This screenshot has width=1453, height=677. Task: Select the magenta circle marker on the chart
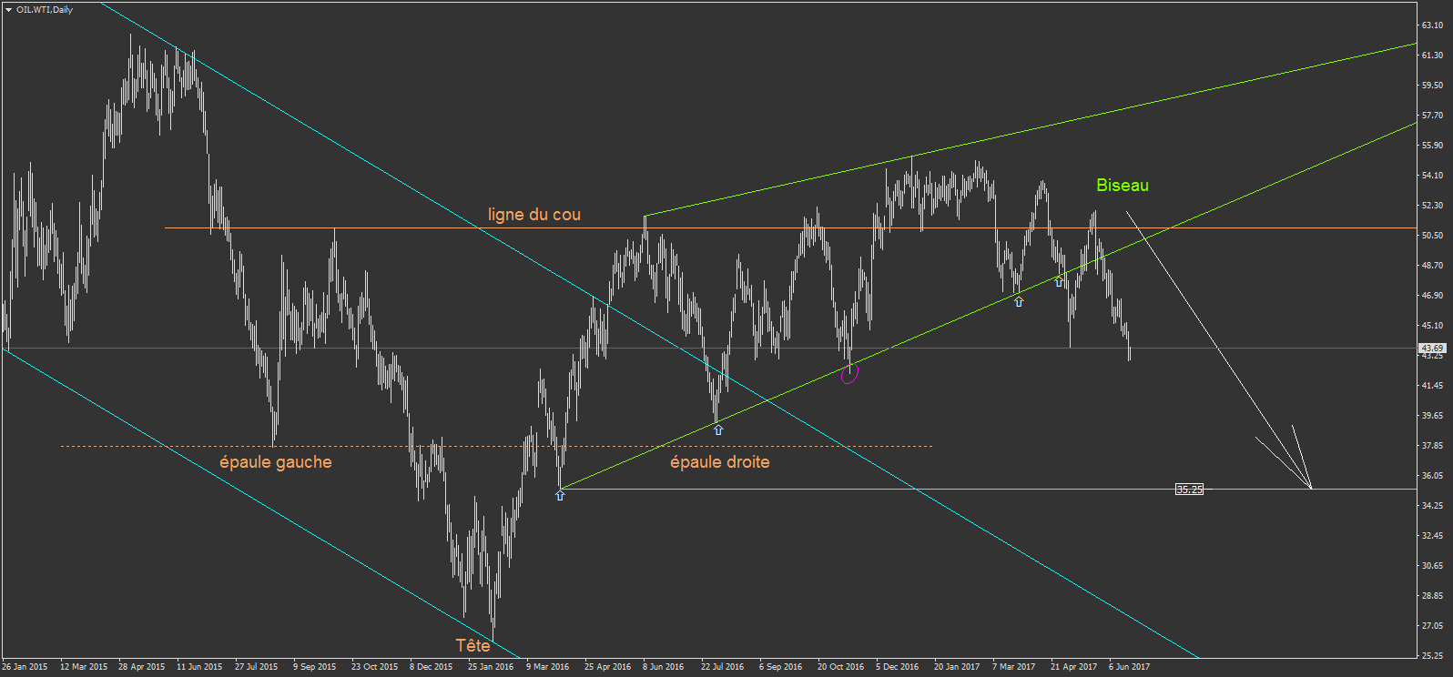click(x=849, y=373)
